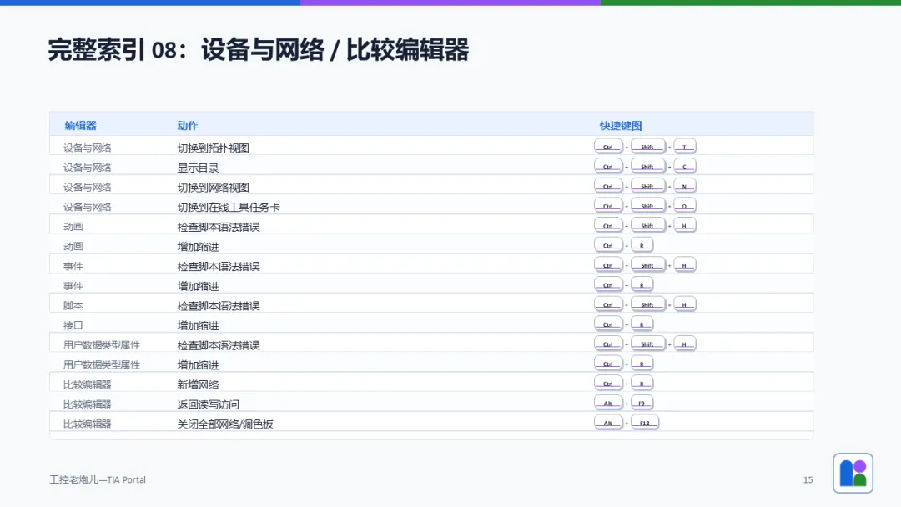The height and width of the screenshot is (507, 901).
Task: Select 检查脚本语法错误 in the 动画 row
Action: click(x=219, y=227)
